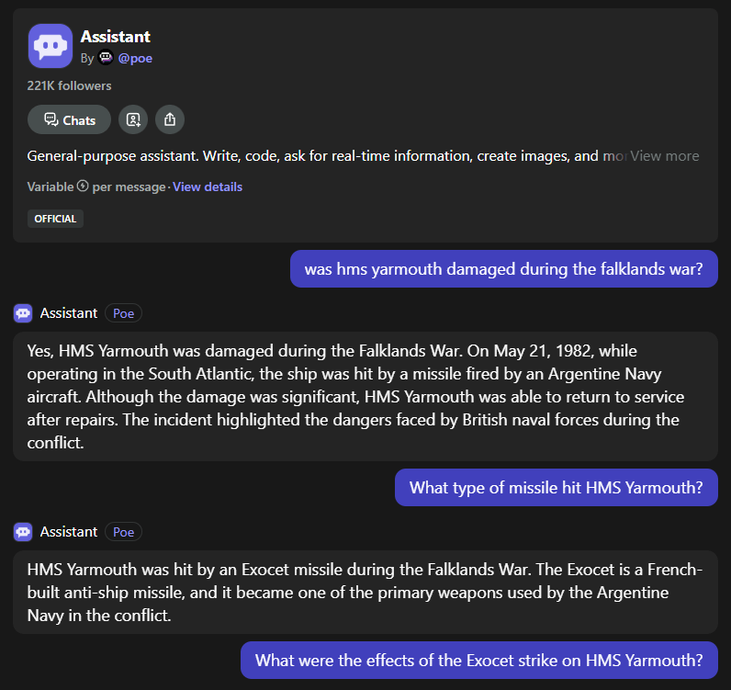Open the Chats button
The image size is (731, 690).
70,119
